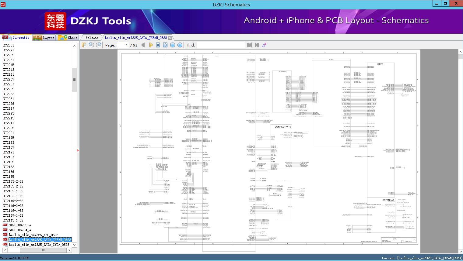Open the berlin_slim_sm7325_LATA_INDA_0528 schematic file
Viewport: 463px width, 261px height.
click(39, 245)
